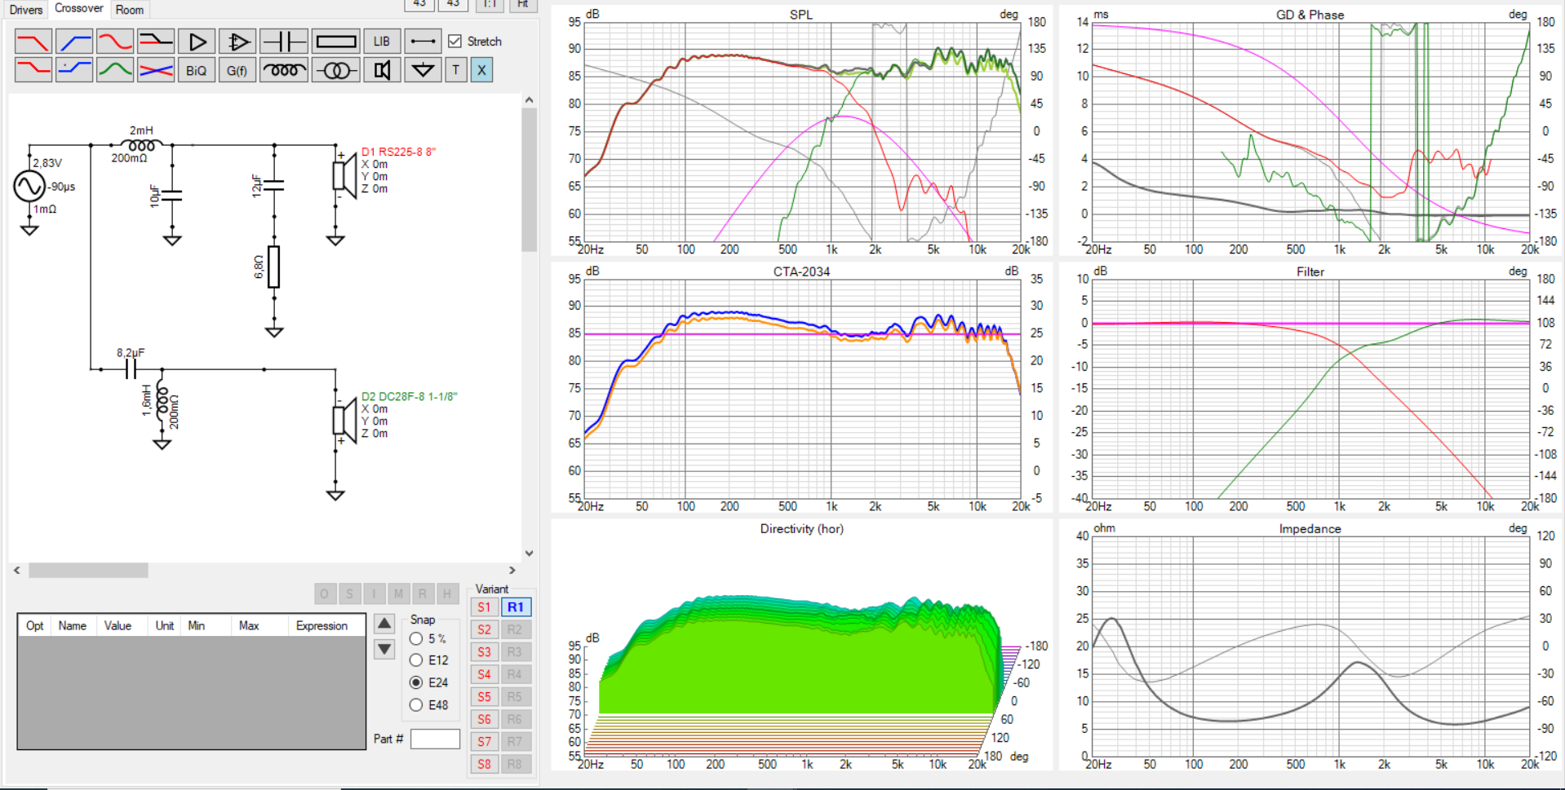The image size is (1565, 790).
Task: Add a blue high-shelf filter block
Action: [x=74, y=70]
